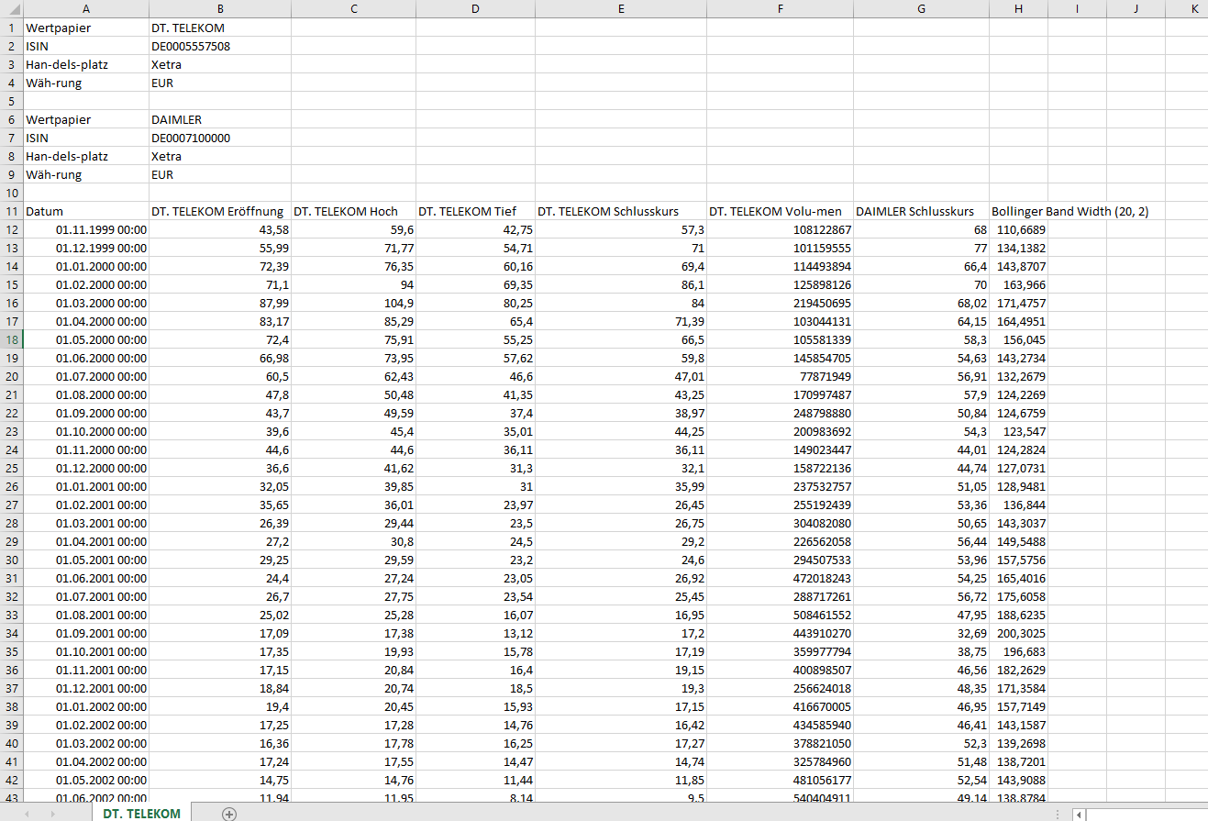Click the New sheet plus icon

pyautogui.click(x=229, y=814)
